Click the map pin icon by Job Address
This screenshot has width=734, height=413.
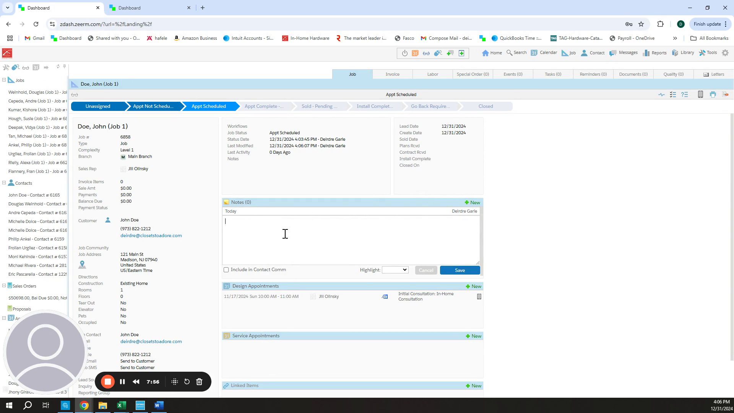pos(82,265)
